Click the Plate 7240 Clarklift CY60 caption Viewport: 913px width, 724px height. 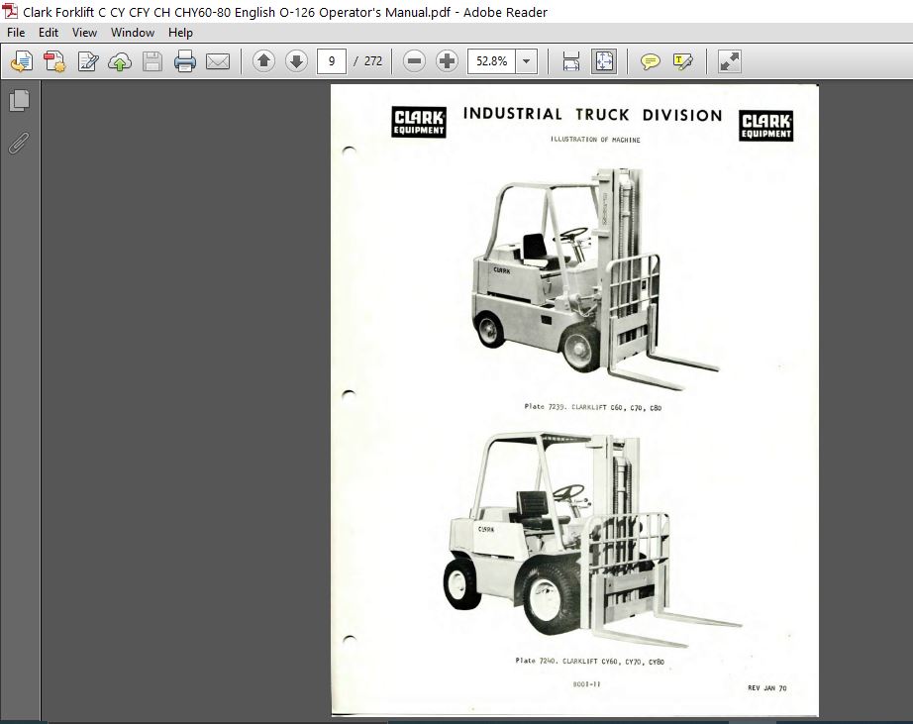click(x=590, y=661)
